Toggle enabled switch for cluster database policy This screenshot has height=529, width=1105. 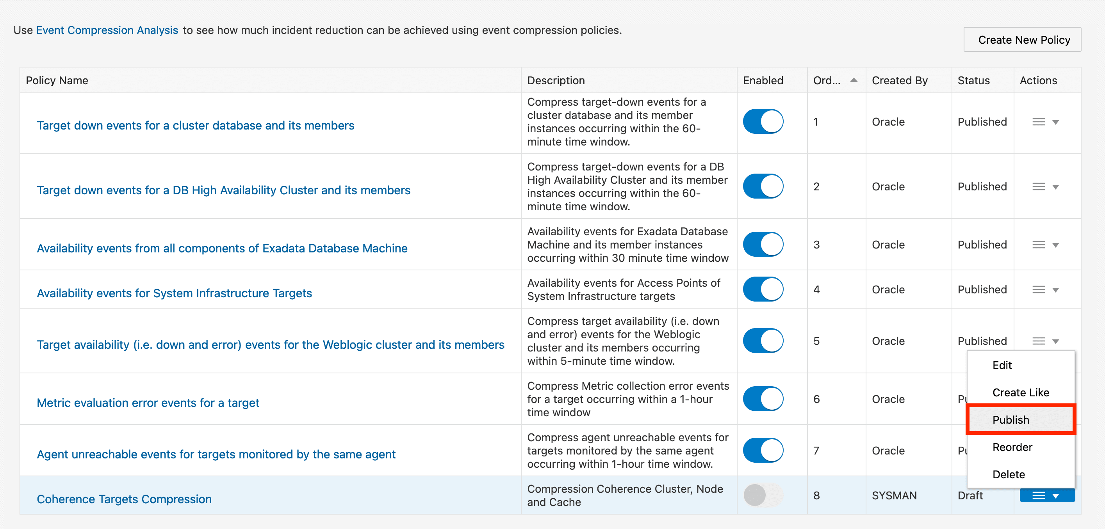[x=763, y=122]
